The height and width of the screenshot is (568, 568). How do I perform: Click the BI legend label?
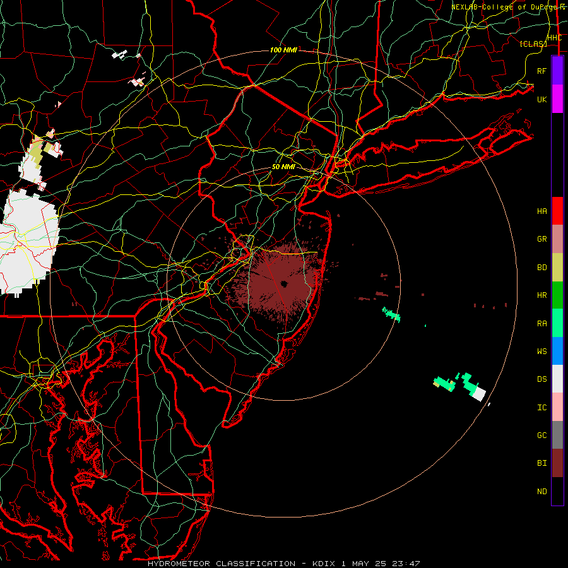point(541,463)
